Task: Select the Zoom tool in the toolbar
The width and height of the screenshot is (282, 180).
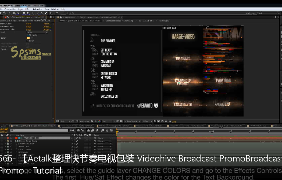Action: (5, 13)
